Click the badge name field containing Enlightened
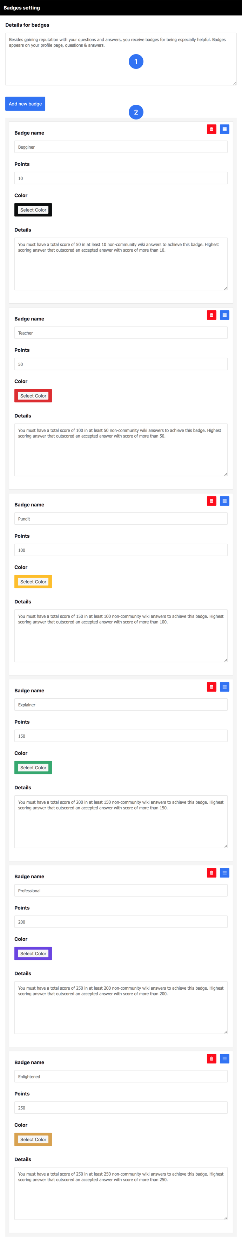Image resolution: width=242 pixels, height=1242 pixels. [121, 1076]
